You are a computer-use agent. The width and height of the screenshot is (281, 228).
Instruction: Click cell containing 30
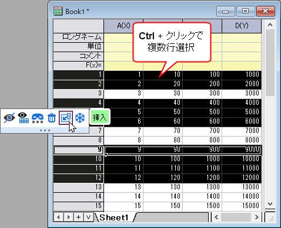point(163,94)
